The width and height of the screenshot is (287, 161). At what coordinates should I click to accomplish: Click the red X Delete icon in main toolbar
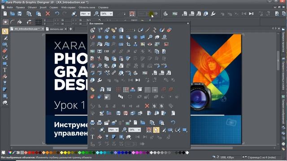click(x=48, y=14)
